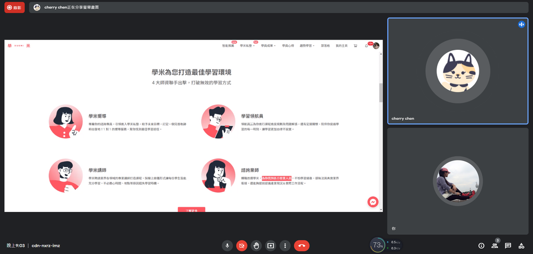Open the shopping cart icon
Image resolution: width=533 pixels, height=254 pixels.
pos(356,46)
